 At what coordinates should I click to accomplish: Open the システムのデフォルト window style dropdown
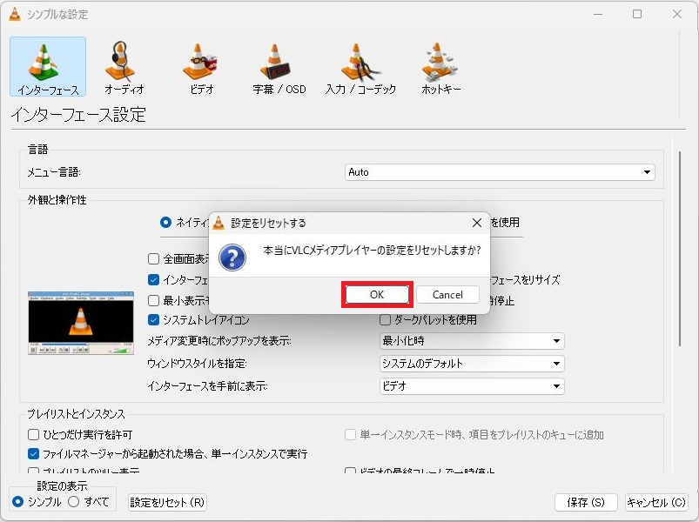click(x=472, y=364)
